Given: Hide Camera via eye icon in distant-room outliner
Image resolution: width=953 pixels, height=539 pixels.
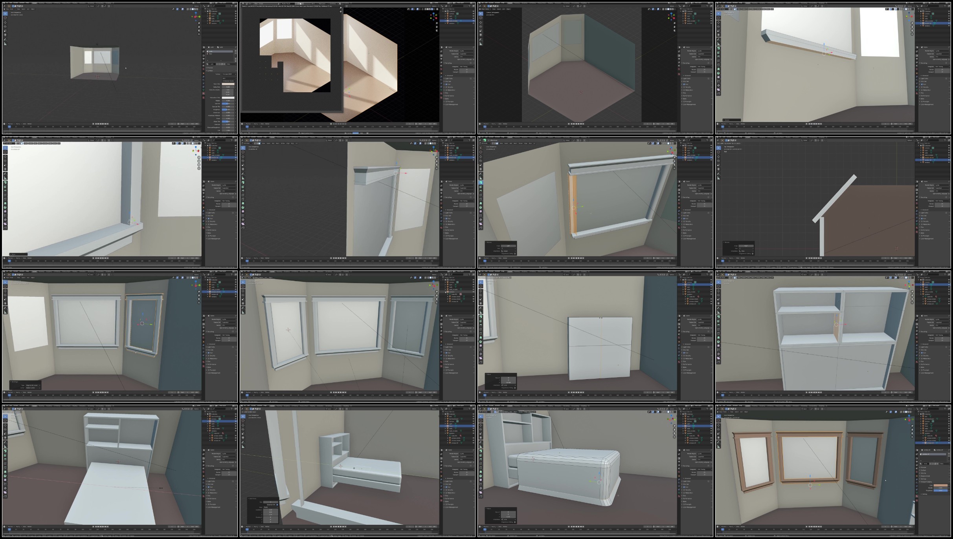Looking at the screenshot, I should click(x=236, y=14).
